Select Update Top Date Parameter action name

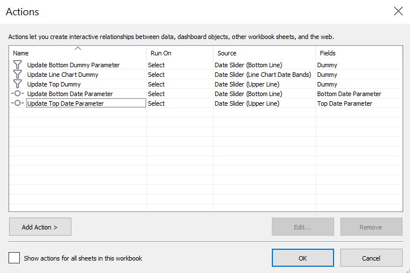[x=65, y=103]
